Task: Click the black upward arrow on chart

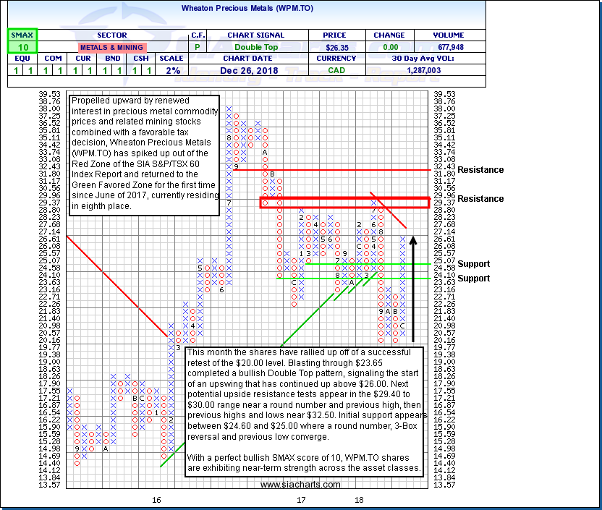Action: point(412,289)
